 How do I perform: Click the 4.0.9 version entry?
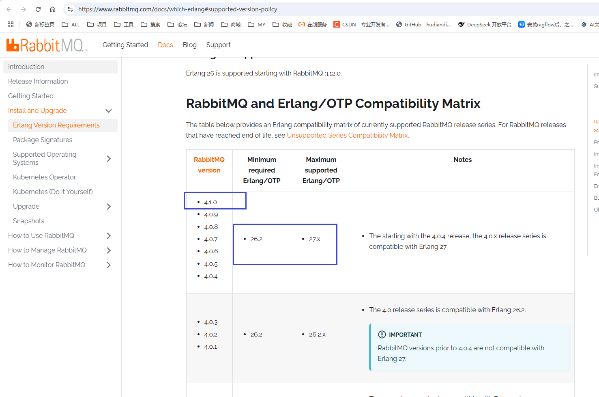(211, 214)
